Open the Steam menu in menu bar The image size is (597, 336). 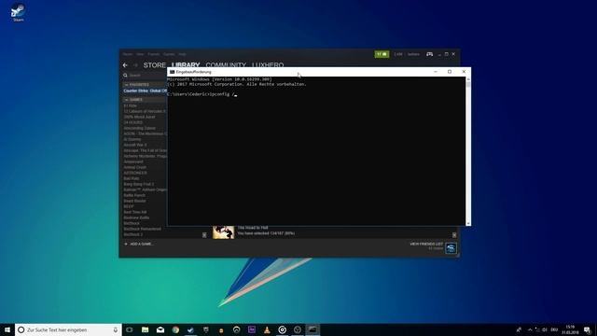point(128,54)
